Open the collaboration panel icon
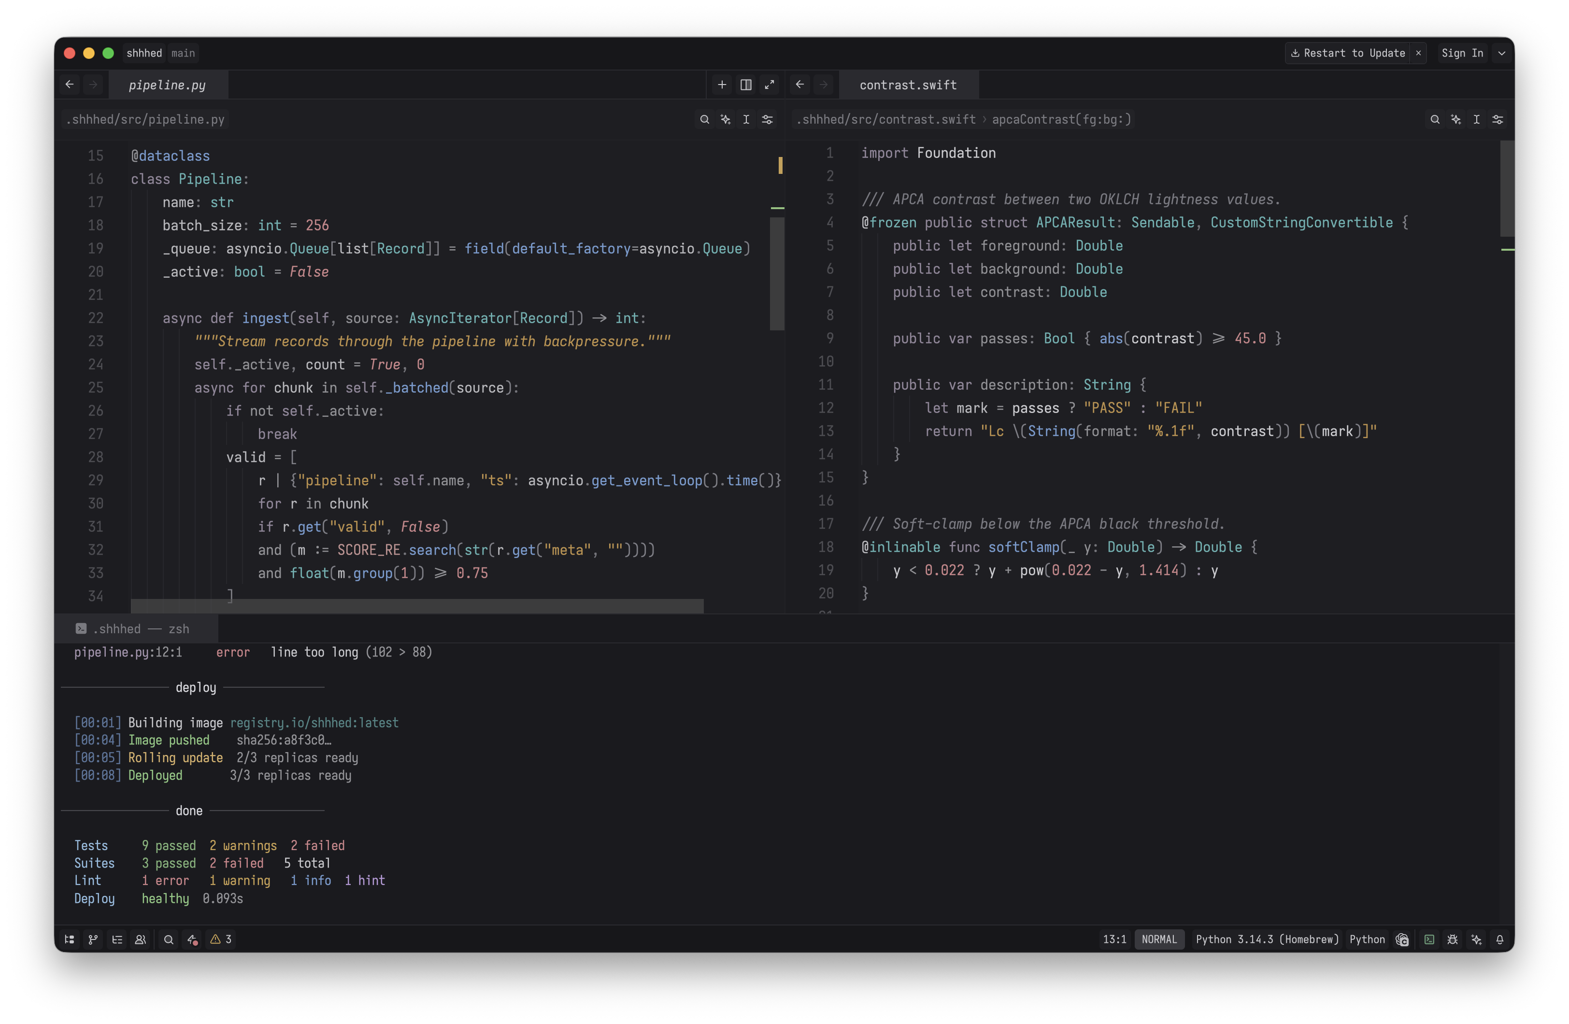The height and width of the screenshot is (1024, 1569). (x=141, y=939)
